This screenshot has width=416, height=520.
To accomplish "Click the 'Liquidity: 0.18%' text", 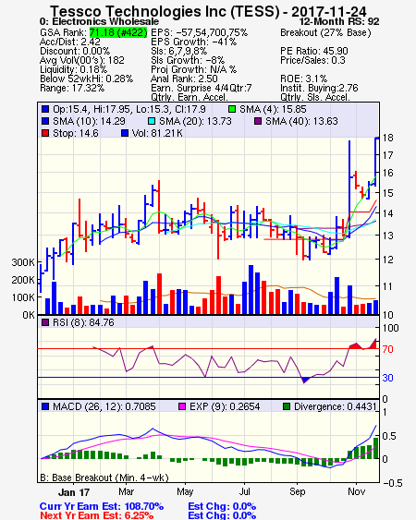I will [x=73, y=69].
